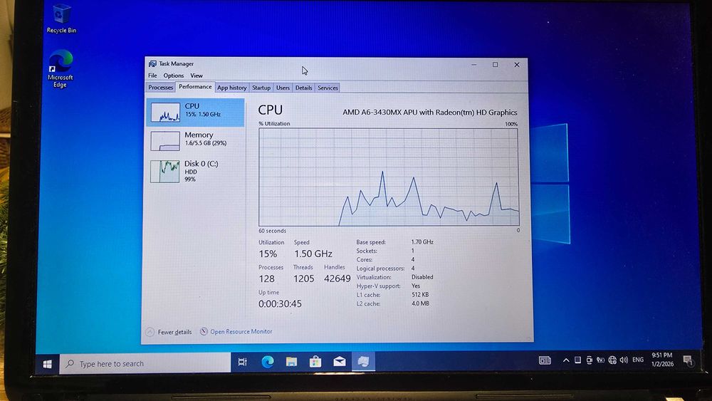The image size is (712, 401).
Task: Click the AMD A6-3430MX APU processor name
Action: pyautogui.click(x=429, y=112)
